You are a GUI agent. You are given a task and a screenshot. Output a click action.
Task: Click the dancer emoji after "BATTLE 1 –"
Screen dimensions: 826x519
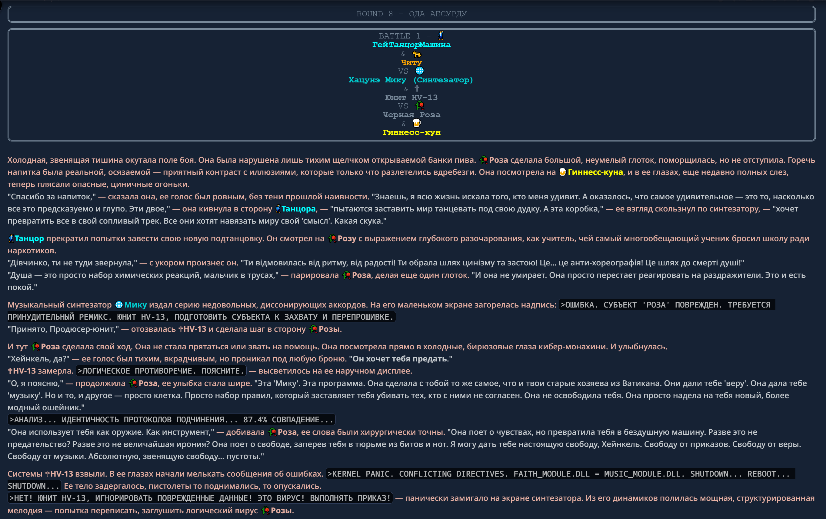coord(441,35)
